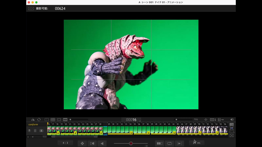Click the play to end button

click(x=179, y=143)
